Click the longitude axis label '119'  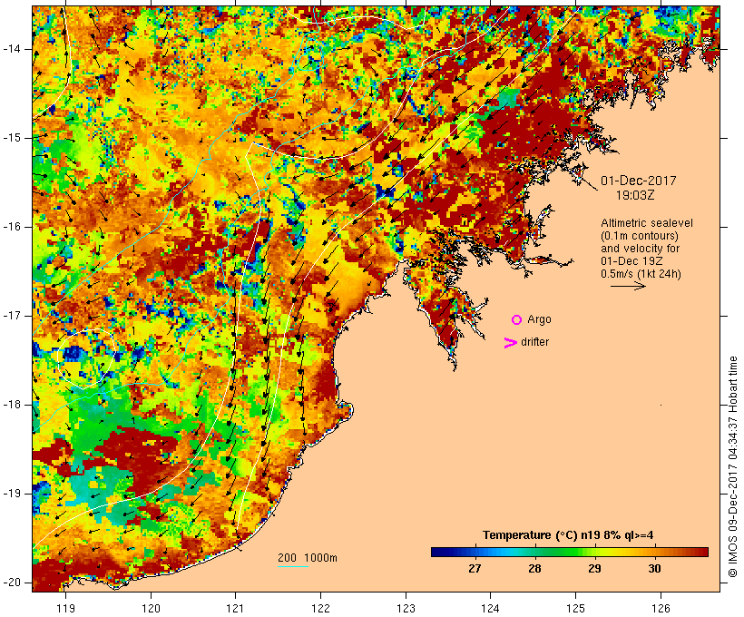pyautogui.click(x=65, y=608)
